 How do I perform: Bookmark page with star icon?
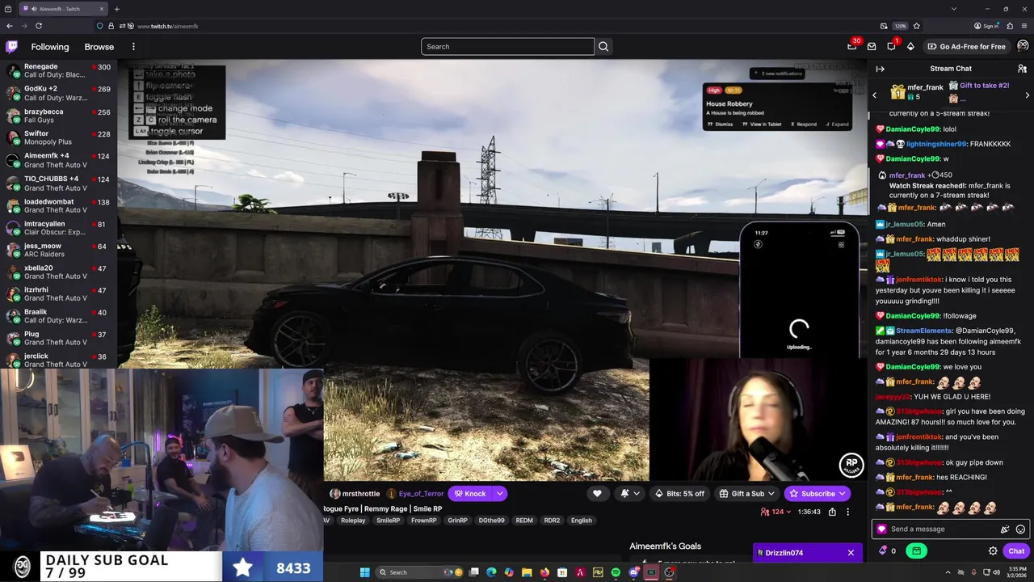coord(916,26)
